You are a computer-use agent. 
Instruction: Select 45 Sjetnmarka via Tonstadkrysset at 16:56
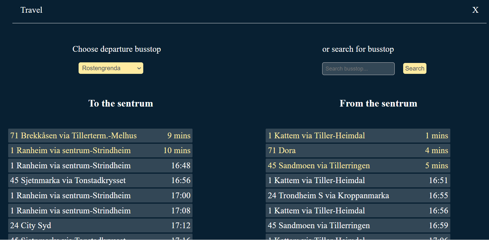100,180
